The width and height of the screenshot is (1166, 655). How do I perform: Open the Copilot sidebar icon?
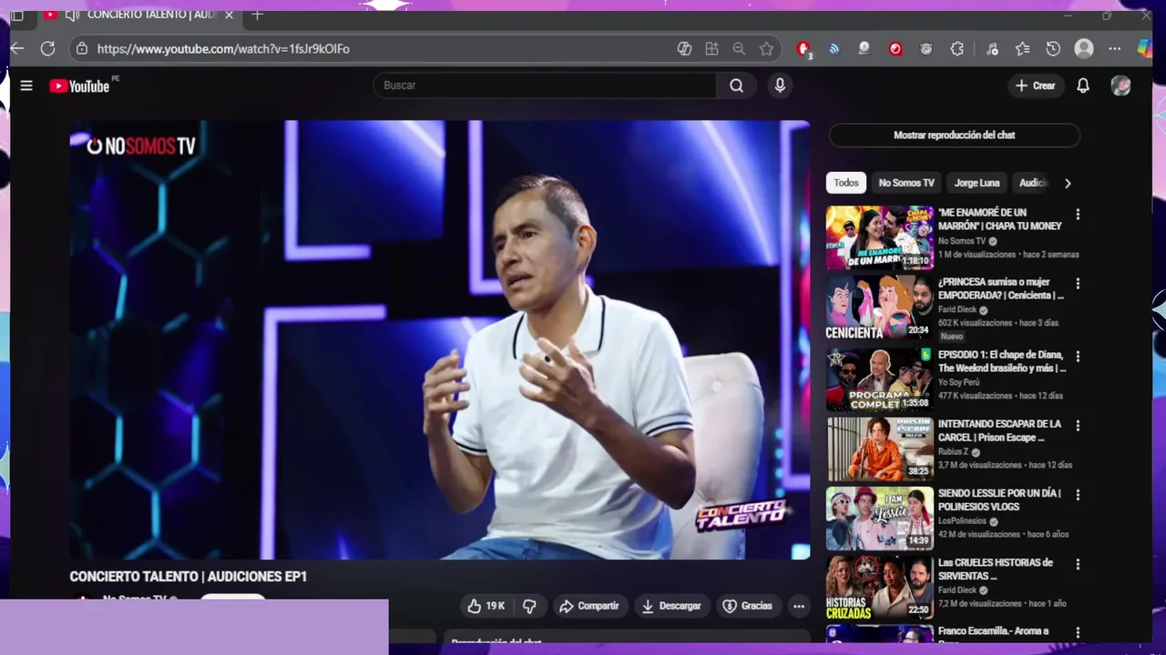pyautogui.click(x=1145, y=48)
